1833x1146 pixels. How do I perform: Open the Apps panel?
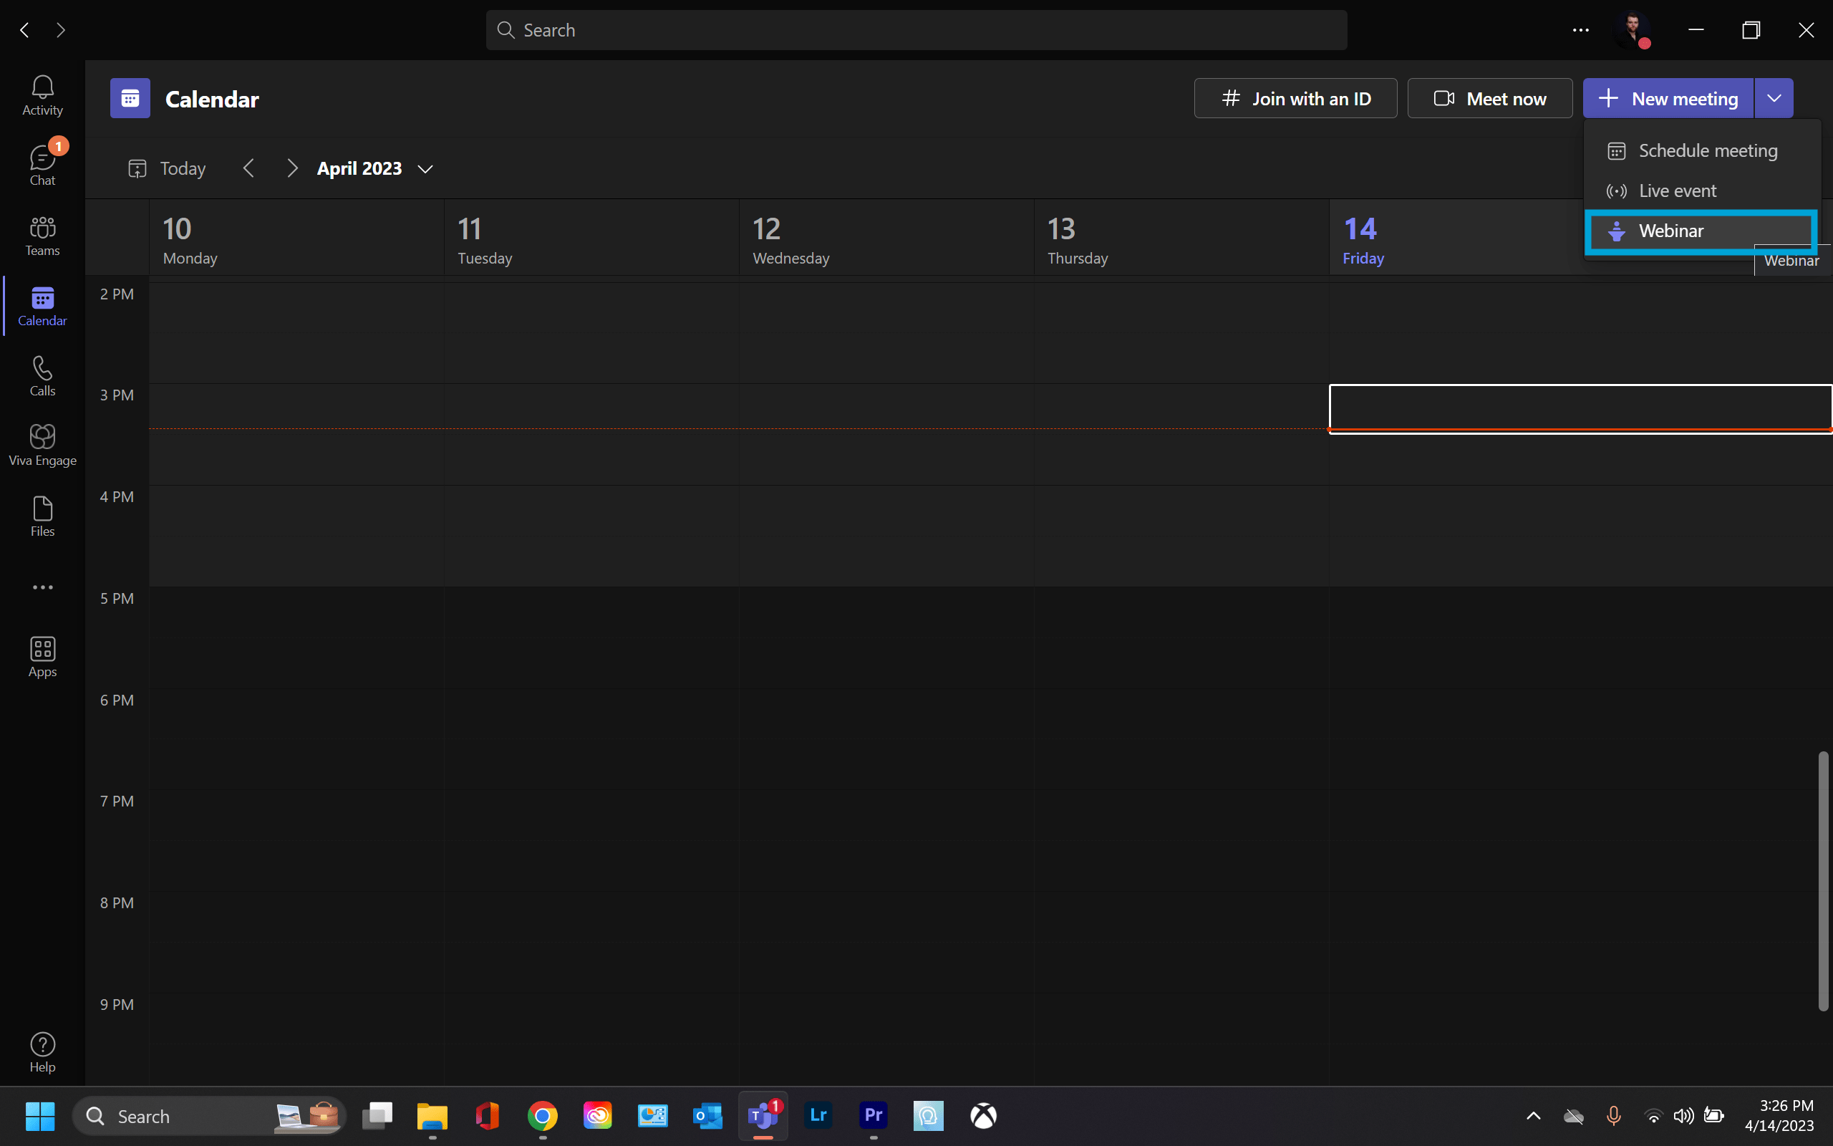(x=42, y=655)
